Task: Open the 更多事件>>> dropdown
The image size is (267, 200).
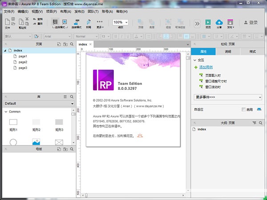Action: click(228, 97)
